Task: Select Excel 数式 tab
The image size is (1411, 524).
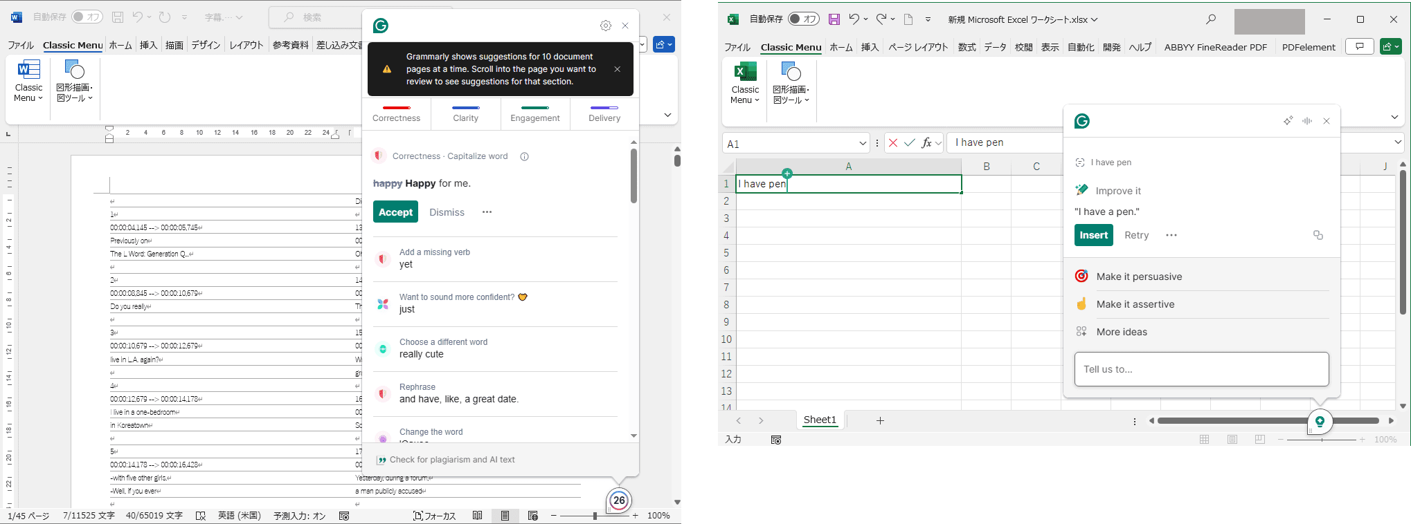Action: (x=967, y=47)
